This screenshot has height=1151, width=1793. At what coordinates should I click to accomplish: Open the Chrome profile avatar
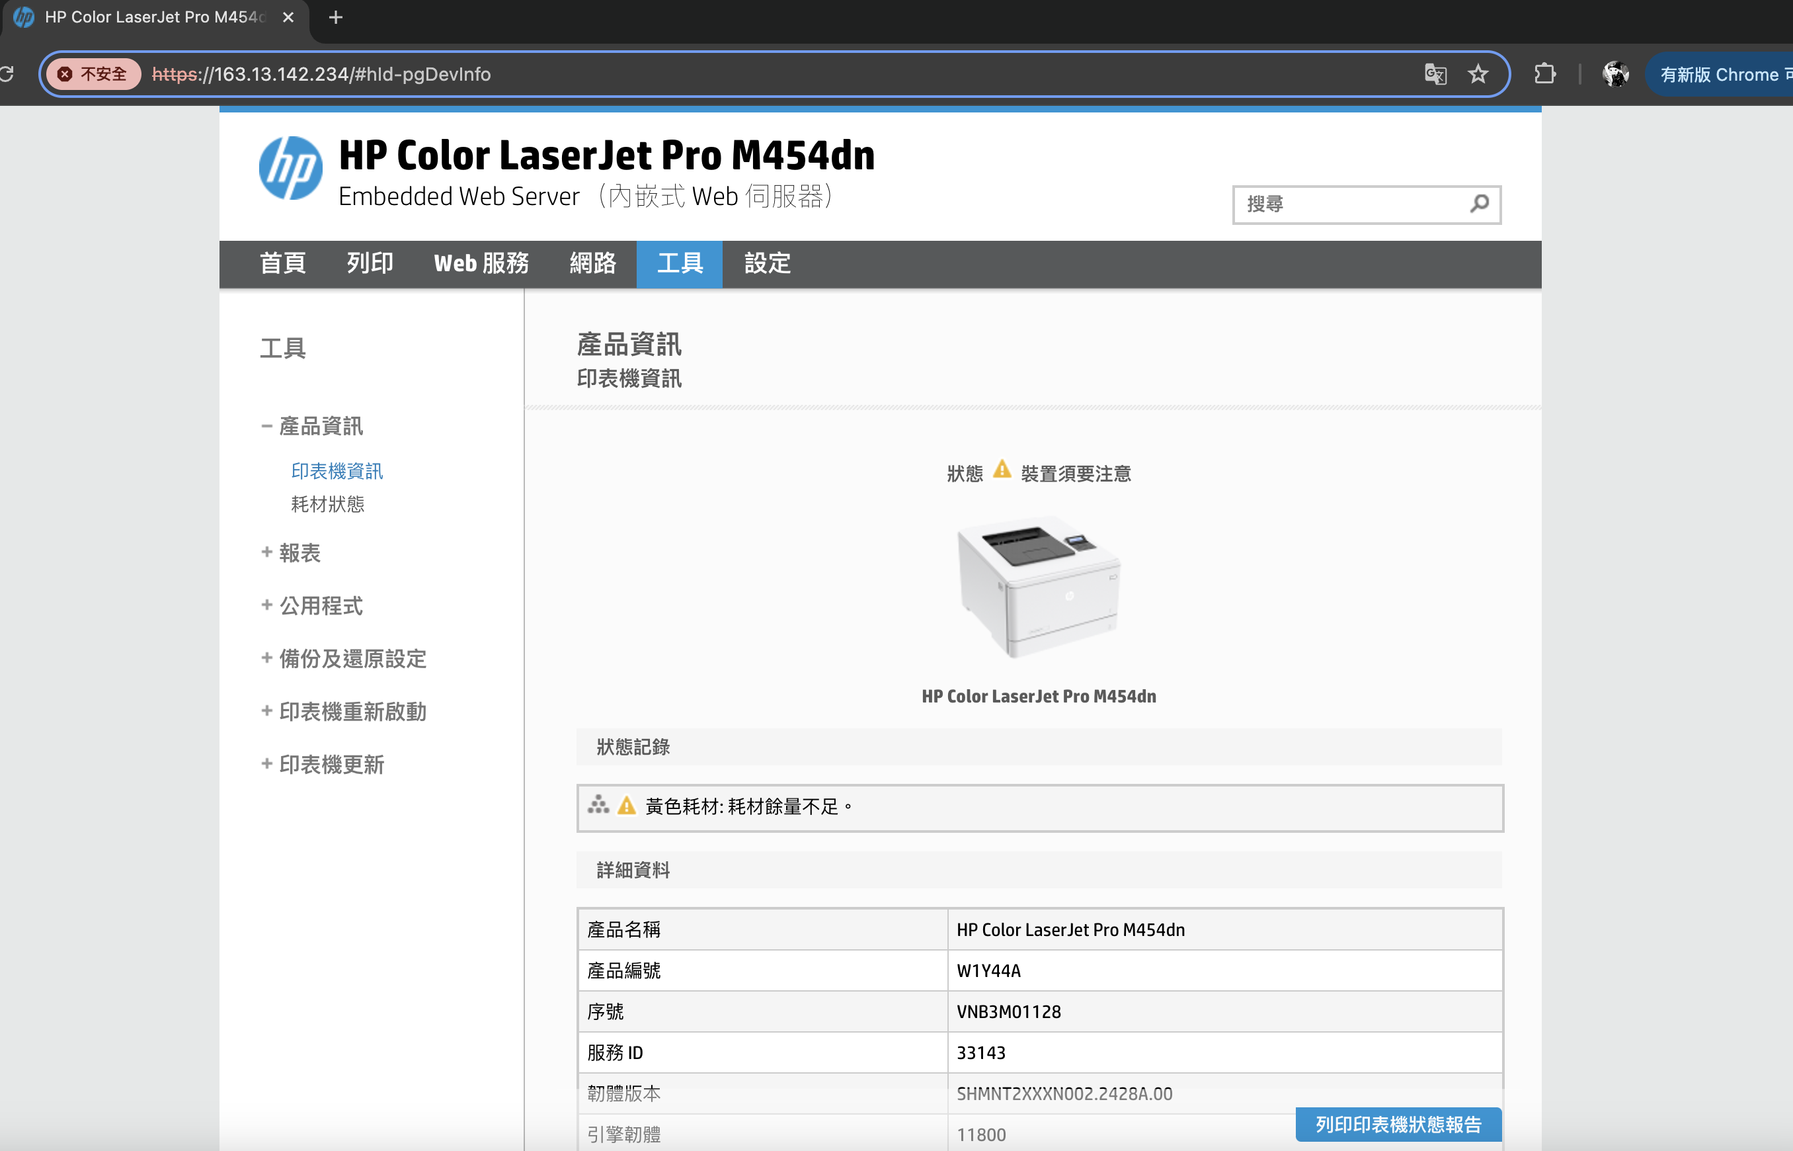pos(1616,74)
